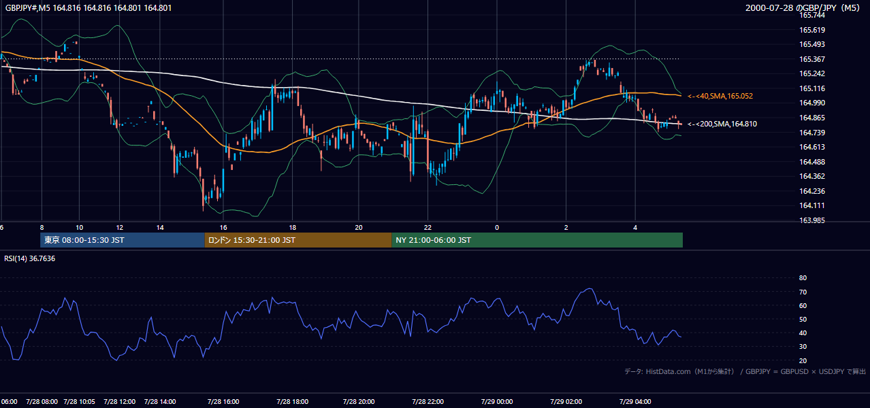Click RSI scale value 30
Screen dimensions: 870x408
(x=803, y=347)
